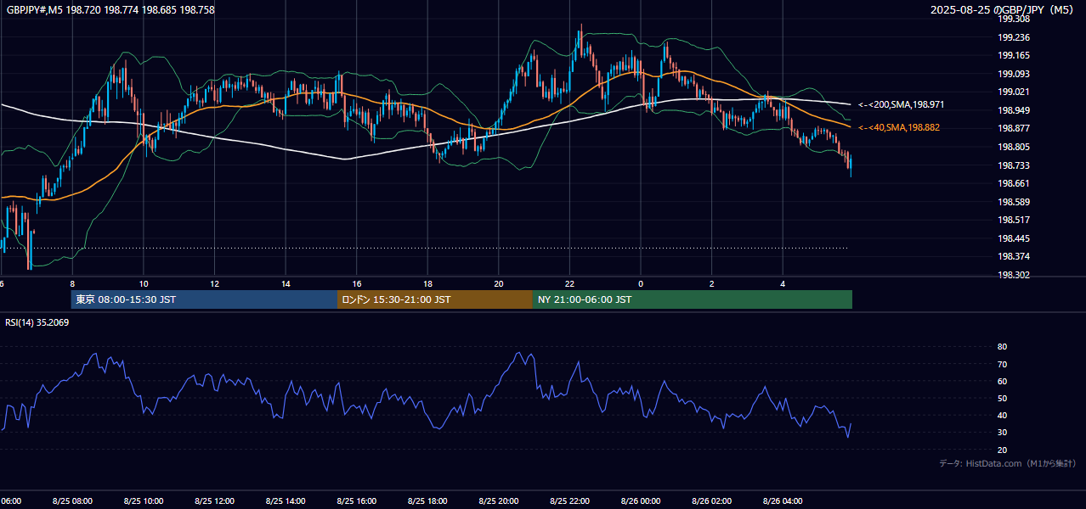The image size is (1086, 509).
Task: Select the NY 21:00-06:00 JST session bar
Action: (693, 299)
